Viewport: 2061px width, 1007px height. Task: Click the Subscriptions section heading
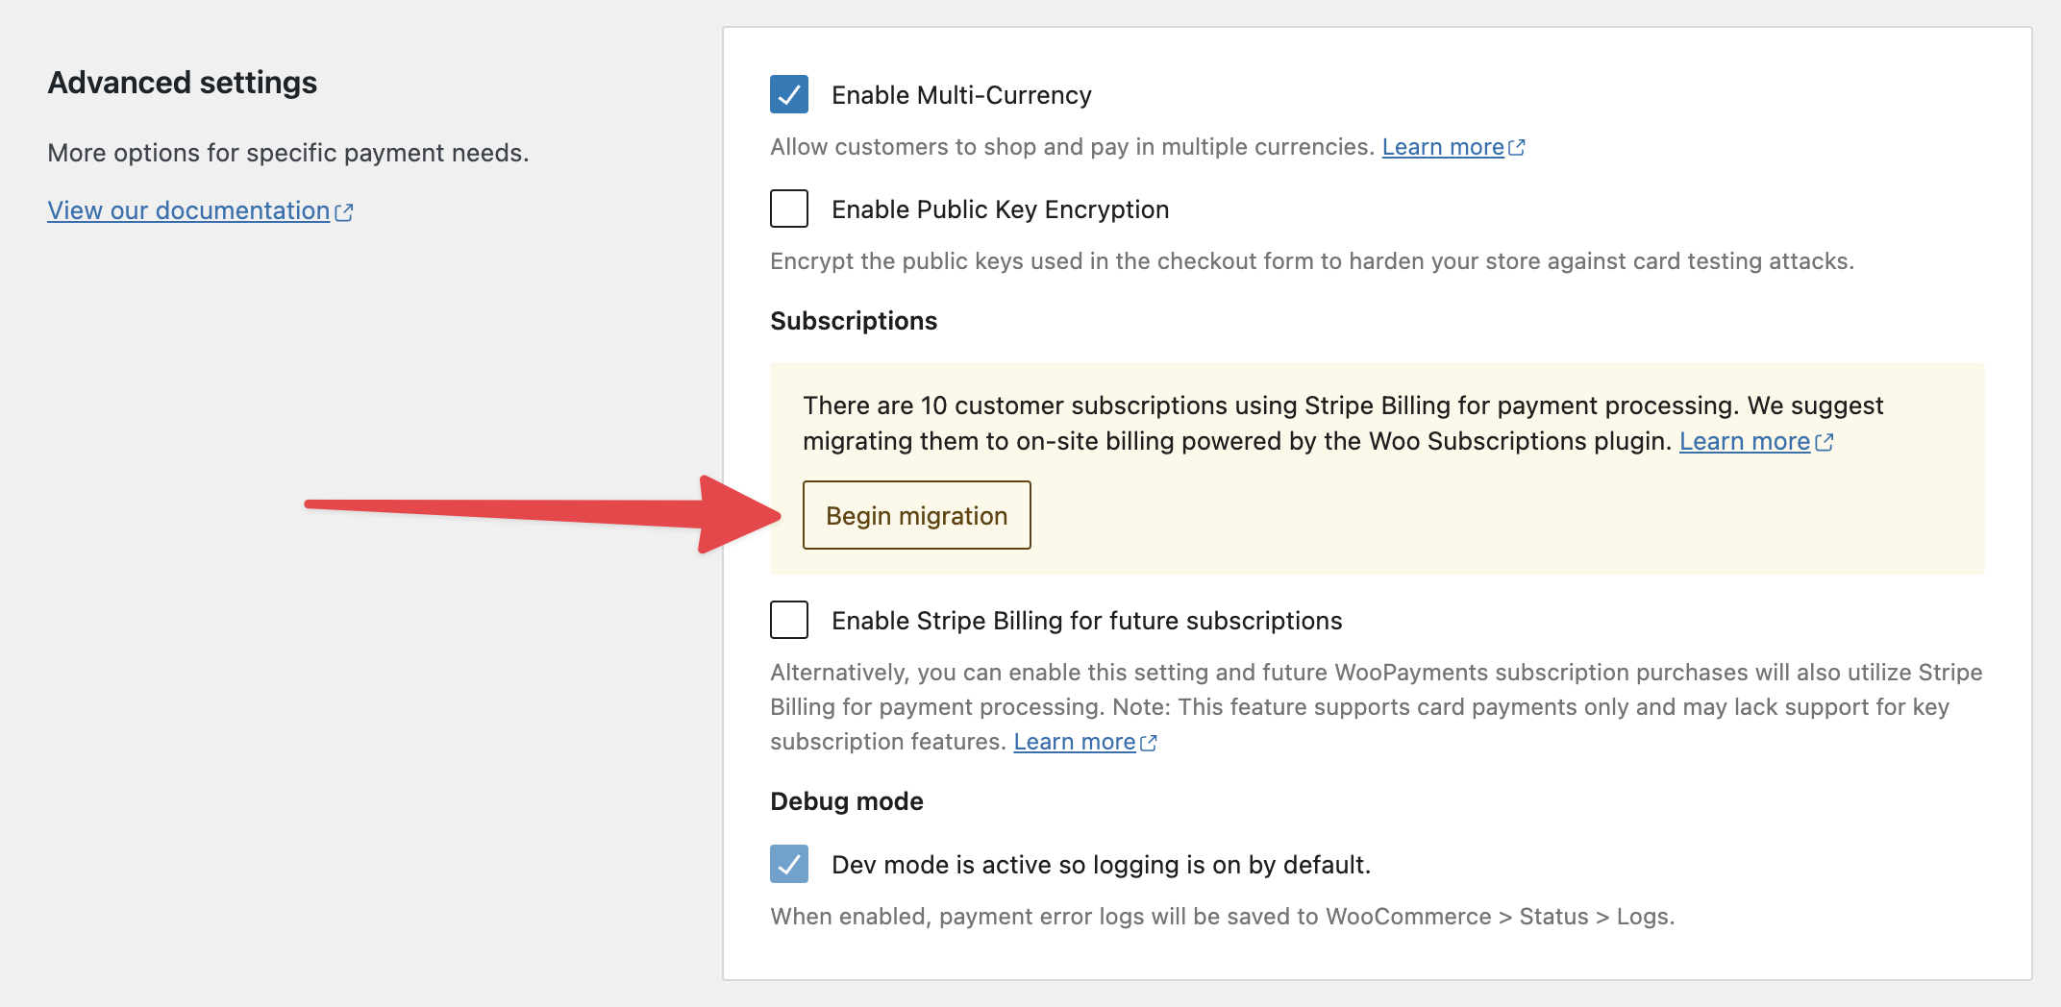point(854,321)
